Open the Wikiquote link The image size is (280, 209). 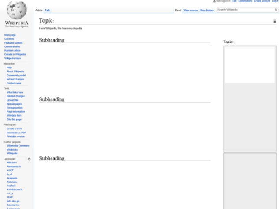tap(12, 153)
